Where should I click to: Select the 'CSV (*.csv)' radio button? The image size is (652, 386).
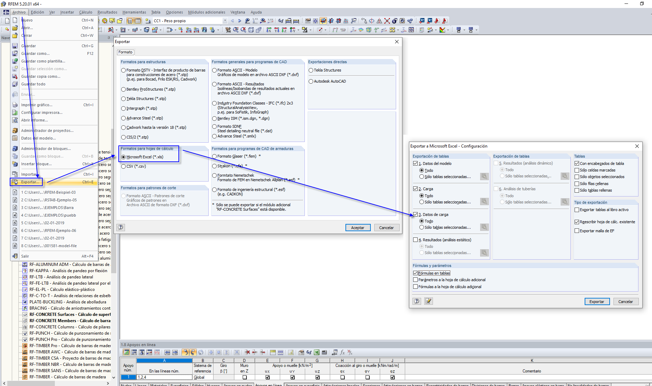(124, 166)
